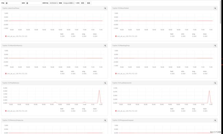Open magnifier on TCPBacklogDrop chart
This screenshot has width=223, height=134.
(x=215, y=46)
